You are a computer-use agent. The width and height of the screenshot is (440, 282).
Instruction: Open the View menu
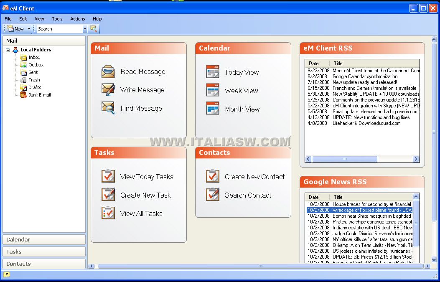[39, 19]
